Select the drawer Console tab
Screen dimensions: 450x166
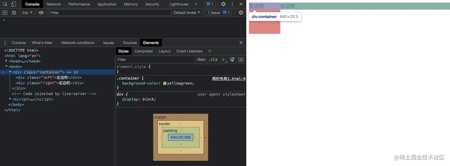19,43
